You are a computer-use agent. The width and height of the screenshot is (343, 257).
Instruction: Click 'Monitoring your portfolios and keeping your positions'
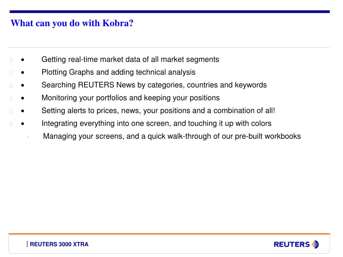[131, 98]
